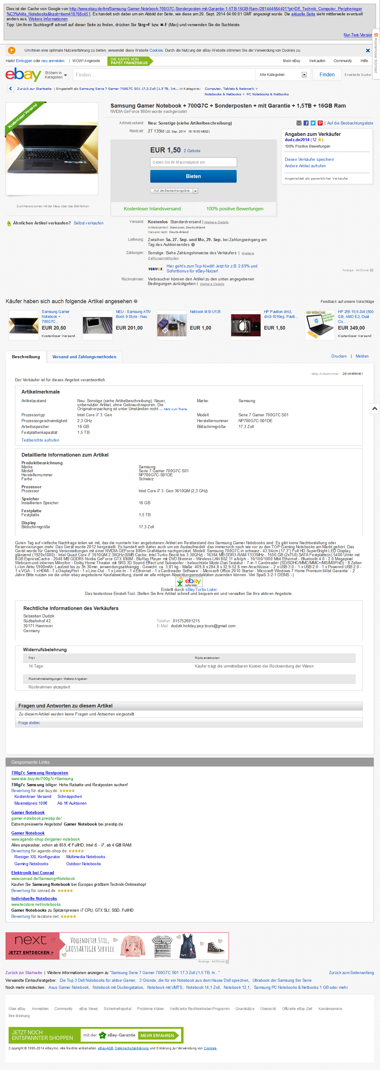
Task: Click the main laptop product image
Action: [52, 149]
